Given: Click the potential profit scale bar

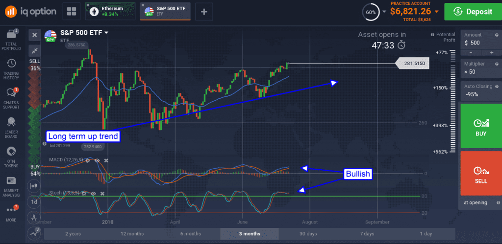Looking at the screenshot, I should [452, 102].
